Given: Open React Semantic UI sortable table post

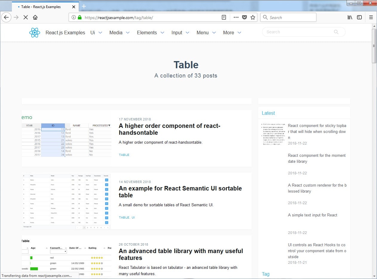Looking at the screenshot, I should (180, 192).
